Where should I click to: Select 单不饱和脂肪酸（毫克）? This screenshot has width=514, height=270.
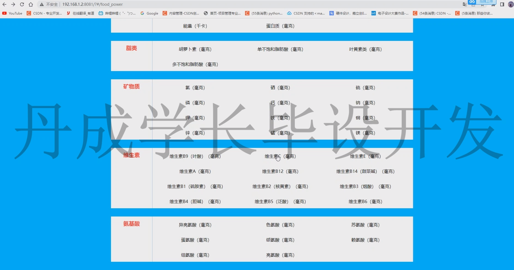[280, 49]
